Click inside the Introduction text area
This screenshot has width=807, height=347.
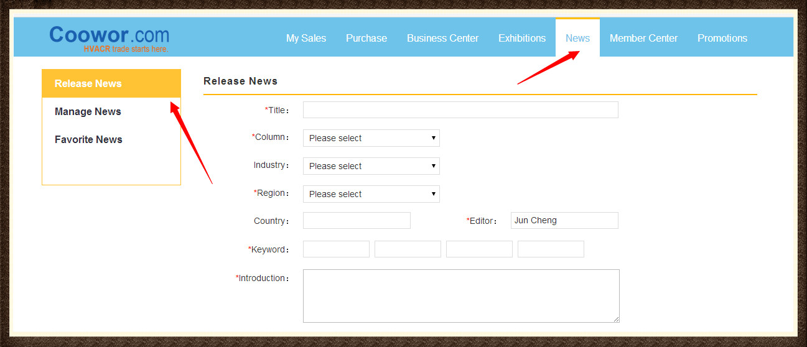click(460, 296)
